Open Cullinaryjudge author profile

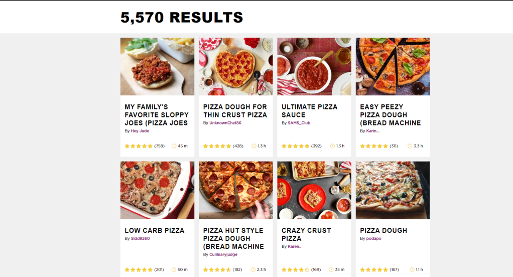[x=223, y=254]
